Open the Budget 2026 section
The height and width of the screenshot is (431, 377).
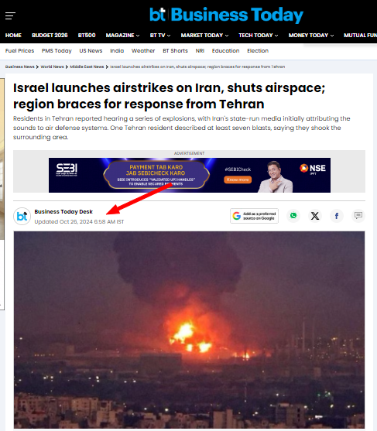[x=50, y=35]
